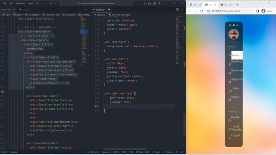Switch to the style.css editor tab
Screen dimensions: 276x155
coord(100,9)
